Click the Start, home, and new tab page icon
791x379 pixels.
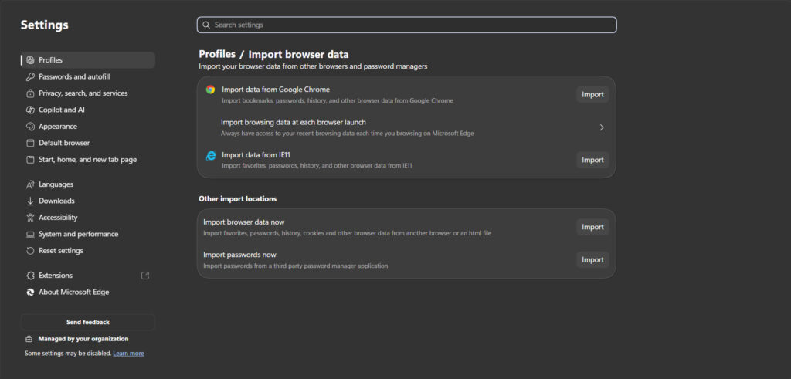[30, 160]
